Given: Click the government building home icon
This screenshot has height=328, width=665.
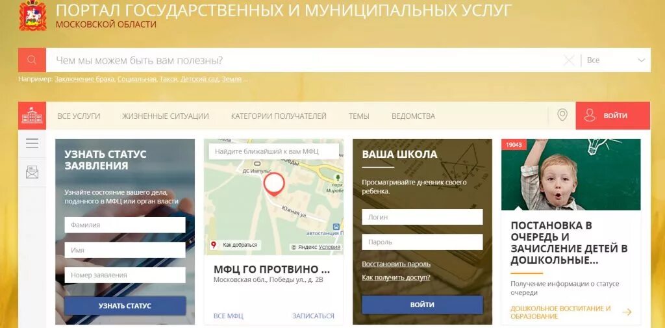Looking at the screenshot, I should [x=32, y=116].
